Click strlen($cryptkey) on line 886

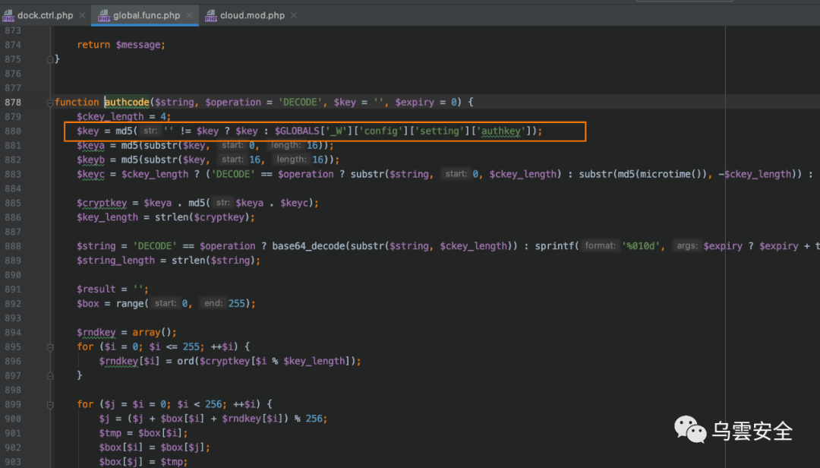(x=202, y=217)
